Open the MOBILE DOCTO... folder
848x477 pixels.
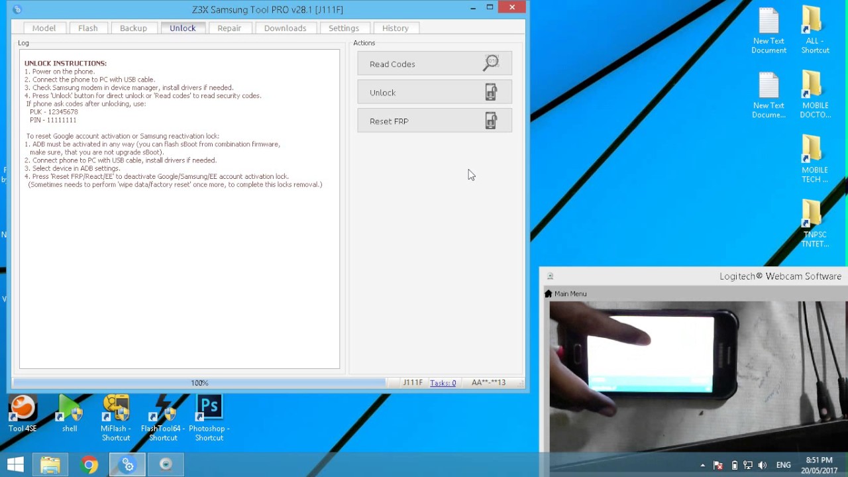(815, 95)
